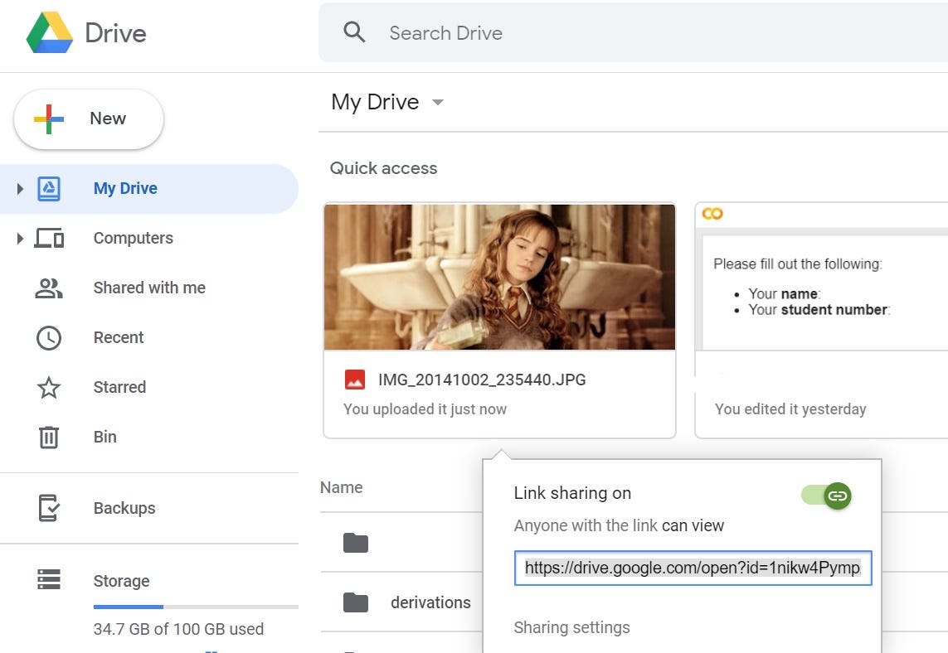Click the Backups phone icon
Screen dimensions: 948x653
pyautogui.click(x=48, y=508)
